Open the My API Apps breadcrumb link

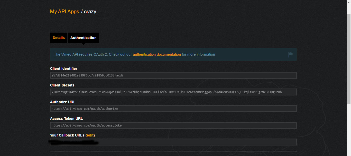(64, 12)
